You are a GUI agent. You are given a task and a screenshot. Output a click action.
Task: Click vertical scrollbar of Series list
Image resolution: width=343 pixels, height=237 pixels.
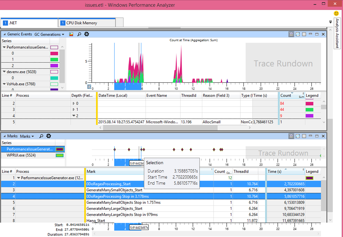[x=62, y=66]
